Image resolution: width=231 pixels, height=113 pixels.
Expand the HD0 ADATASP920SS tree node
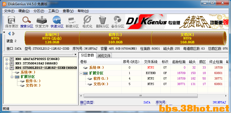7,59
